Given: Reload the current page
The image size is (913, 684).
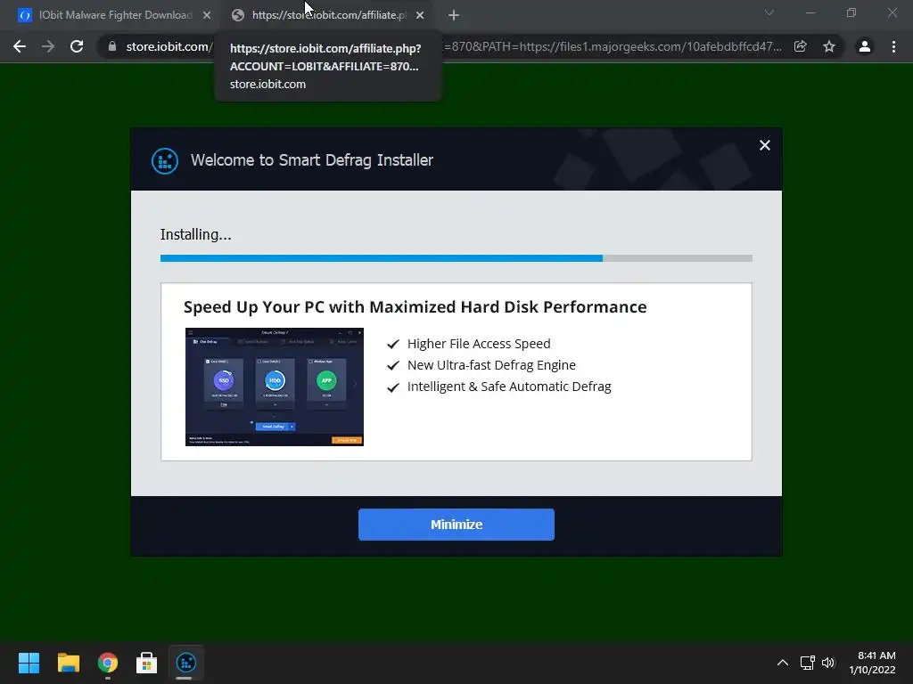Looking at the screenshot, I should pos(77,46).
